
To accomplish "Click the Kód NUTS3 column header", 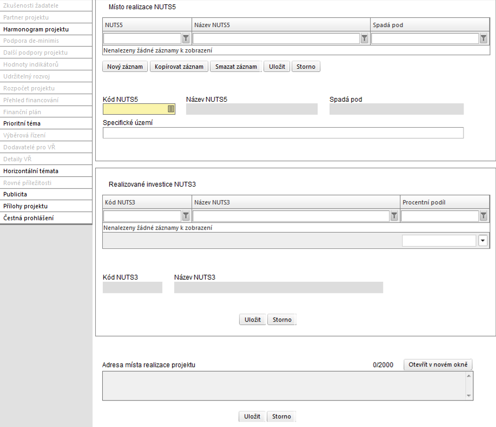I will pos(147,202).
